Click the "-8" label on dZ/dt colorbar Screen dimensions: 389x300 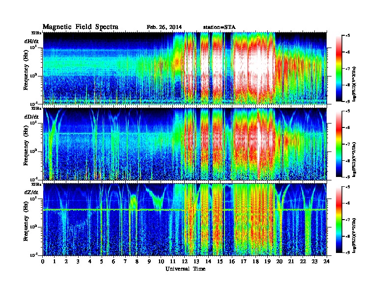tap(348, 236)
